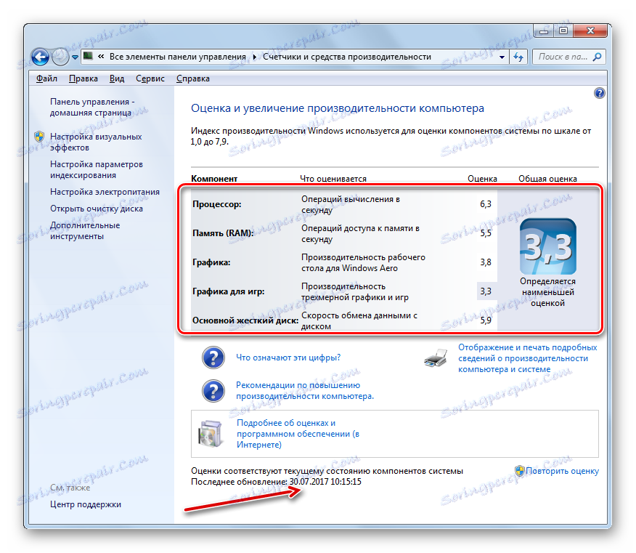
Task: Click the software box icon near Подробнее об оценках
Action: pyautogui.click(x=211, y=434)
